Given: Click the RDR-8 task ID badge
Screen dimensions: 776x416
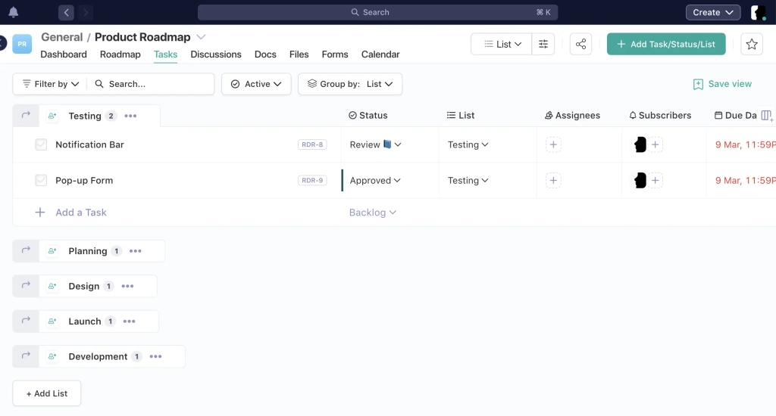Looking at the screenshot, I should coord(312,144).
